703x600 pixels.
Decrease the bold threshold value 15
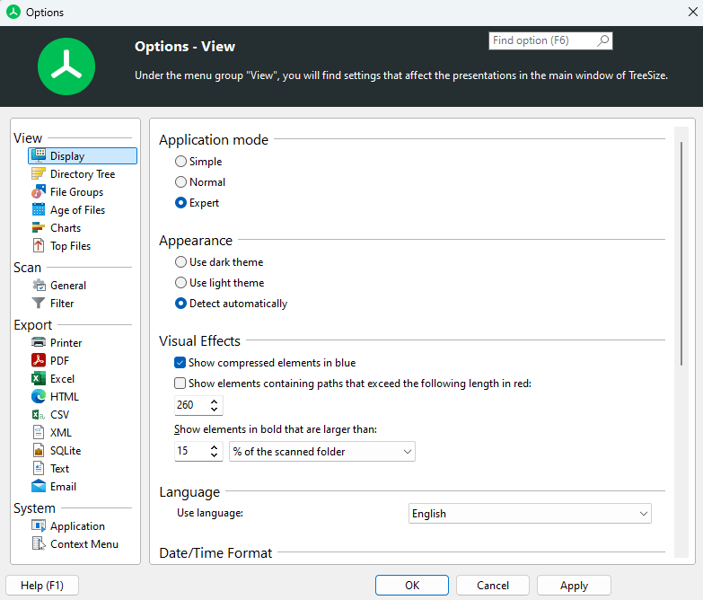[215, 455]
